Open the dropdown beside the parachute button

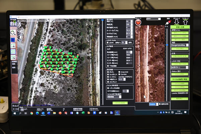tap(153, 19)
